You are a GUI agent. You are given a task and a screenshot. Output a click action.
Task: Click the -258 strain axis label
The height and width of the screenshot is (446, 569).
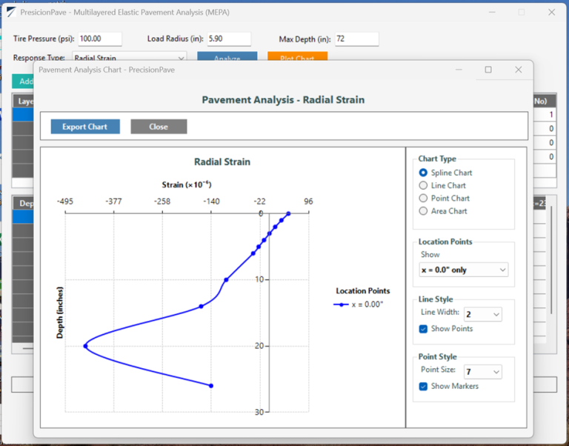click(x=162, y=202)
